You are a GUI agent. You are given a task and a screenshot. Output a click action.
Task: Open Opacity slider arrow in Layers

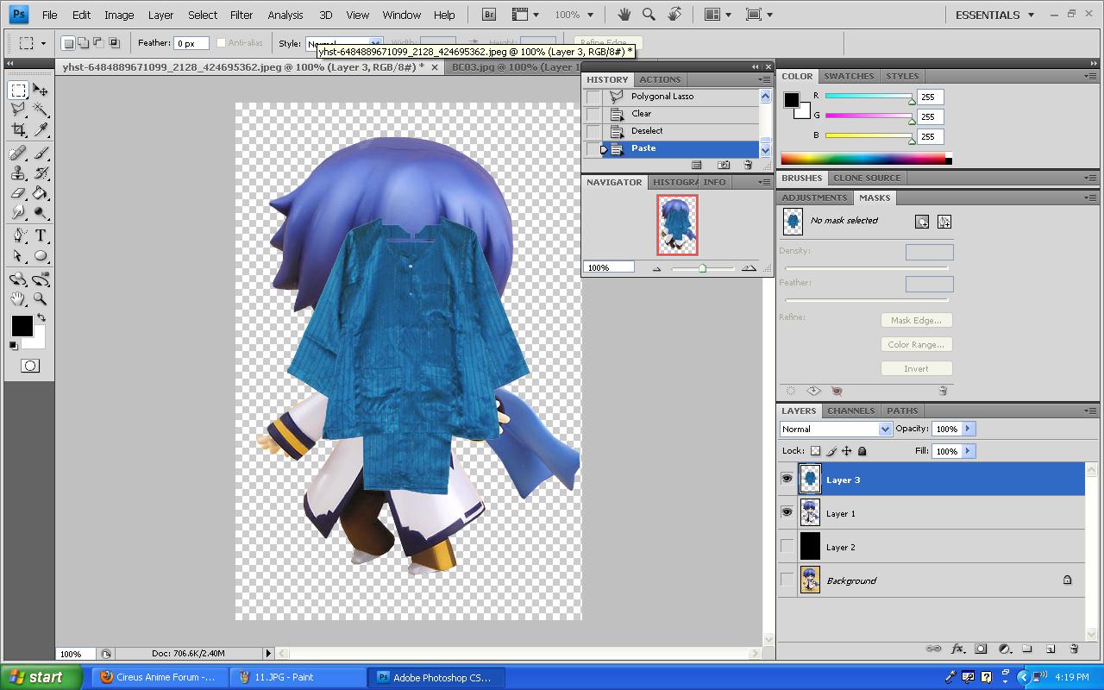click(x=968, y=429)
